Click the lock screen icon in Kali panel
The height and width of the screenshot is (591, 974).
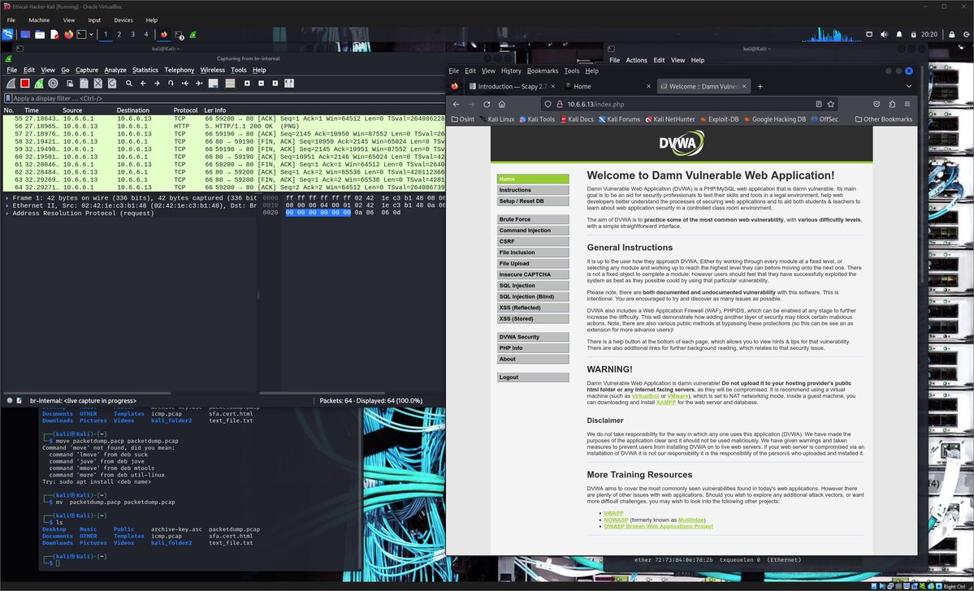[951, 35]
